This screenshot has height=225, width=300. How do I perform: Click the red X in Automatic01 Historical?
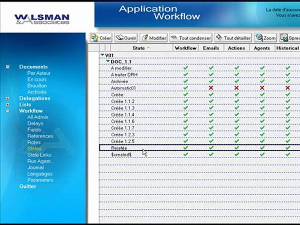287,88
